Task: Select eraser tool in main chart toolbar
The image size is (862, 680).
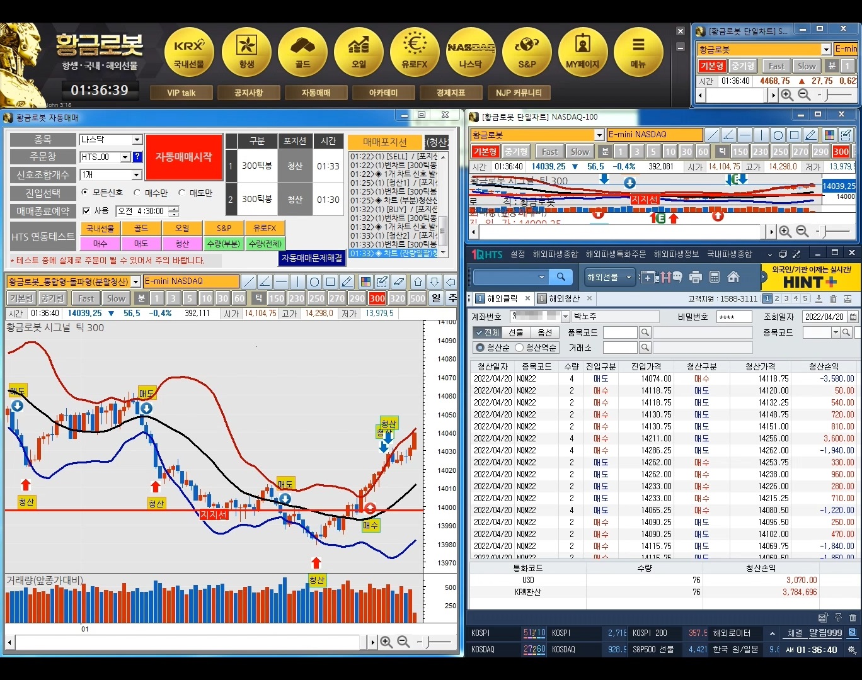Action: [x=398, y=281]
